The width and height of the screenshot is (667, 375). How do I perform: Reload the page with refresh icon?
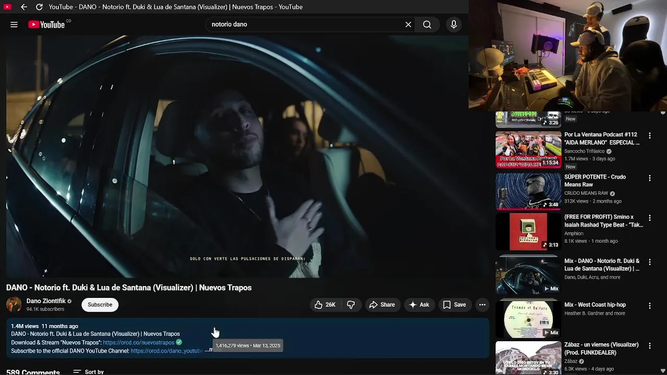[39, 7]
